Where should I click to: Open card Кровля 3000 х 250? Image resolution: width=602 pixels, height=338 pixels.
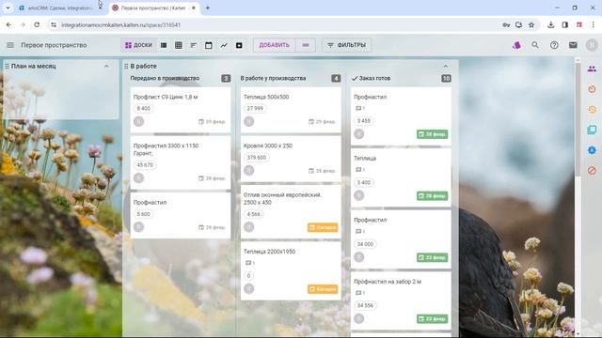[x=291, y=159]
